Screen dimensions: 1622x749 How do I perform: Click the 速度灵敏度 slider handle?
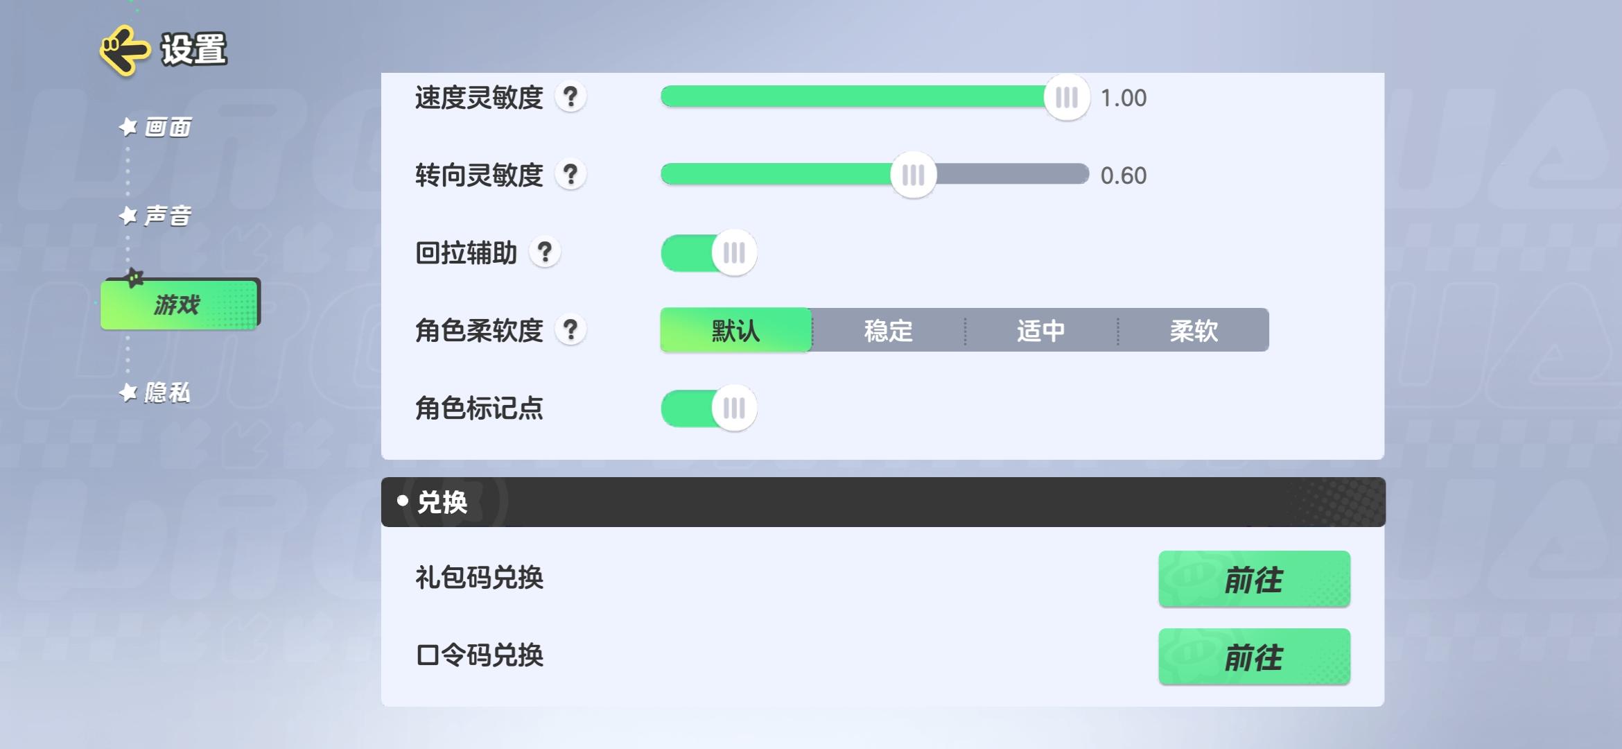(x=1067, y=98)
